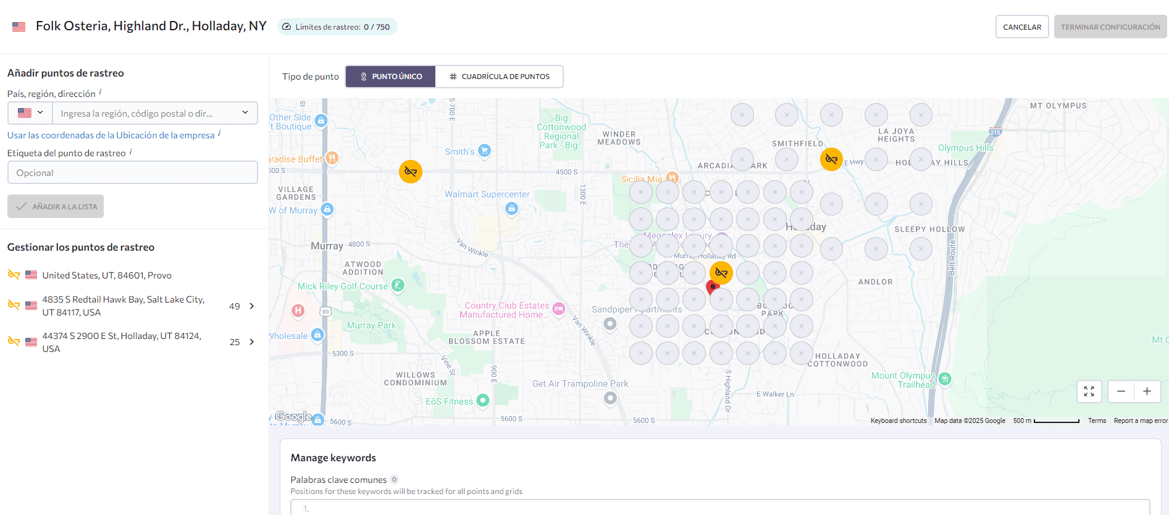Toggle hidden icon for 2900 E St point
Viewport: 1169px width, 515px height.
(14, 341)
